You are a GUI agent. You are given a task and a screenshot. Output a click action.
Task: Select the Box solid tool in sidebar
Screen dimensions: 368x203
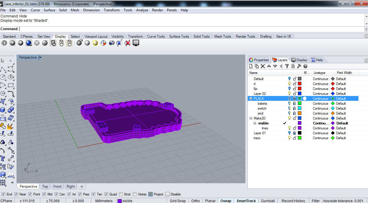coord(3,110)
